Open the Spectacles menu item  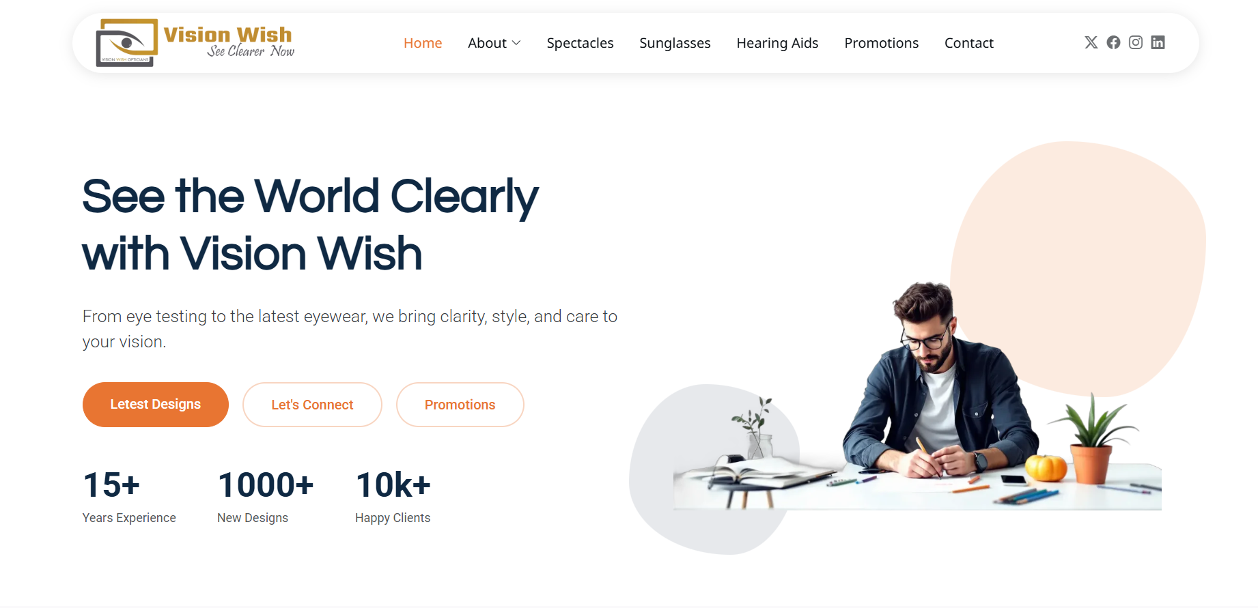tap(580, 43)
